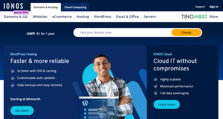Image resolution: width=223 pixels, height=119 pixels.
Task: Click checkmark next to Highly scalable
Action: [155, 79]
